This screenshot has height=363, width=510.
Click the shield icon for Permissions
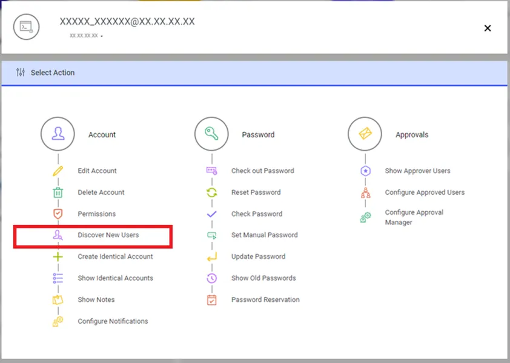pos(58,214)
